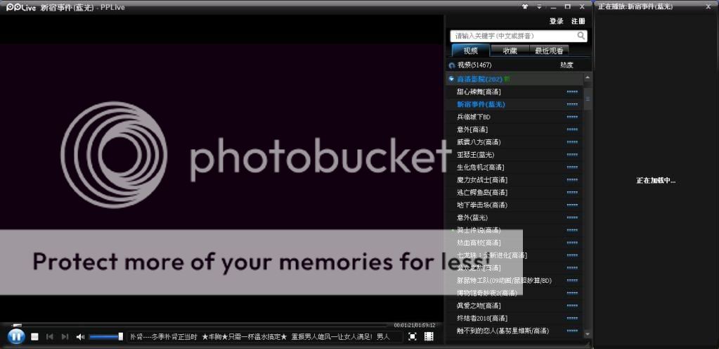
Task: Click the refresh icon beside 视频(51467)
Action: [452, 65]
